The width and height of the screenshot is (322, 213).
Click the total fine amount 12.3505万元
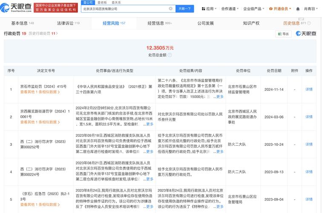point(160,48)
